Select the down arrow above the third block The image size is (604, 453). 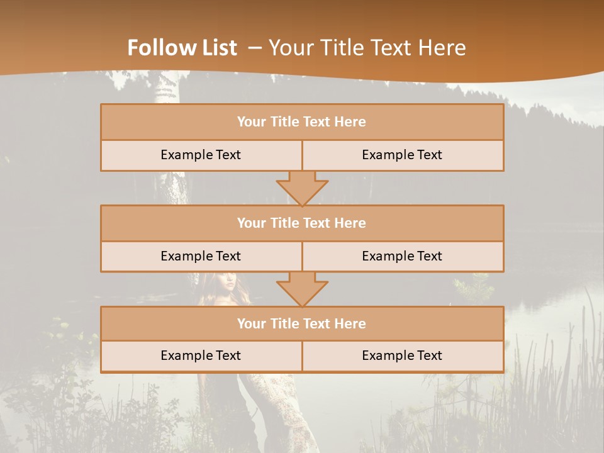tap(303, 289)
